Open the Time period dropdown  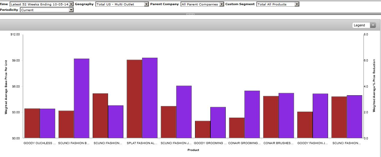[42, 4]
